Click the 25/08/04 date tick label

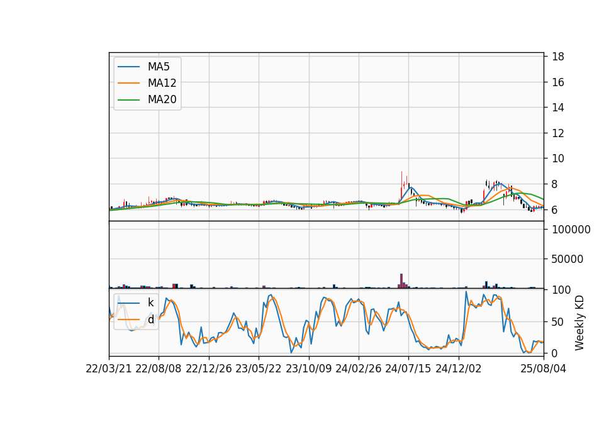[543, 369]
